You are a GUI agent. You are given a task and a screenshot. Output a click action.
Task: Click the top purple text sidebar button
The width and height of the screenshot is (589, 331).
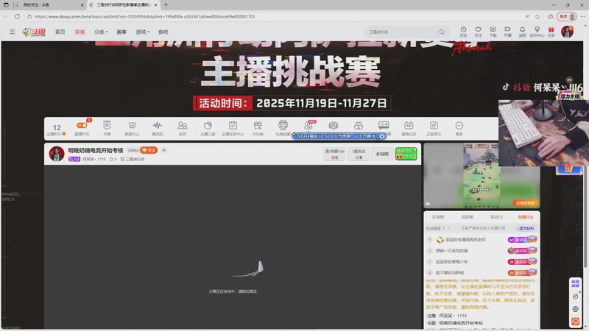[x=575, y=283]
